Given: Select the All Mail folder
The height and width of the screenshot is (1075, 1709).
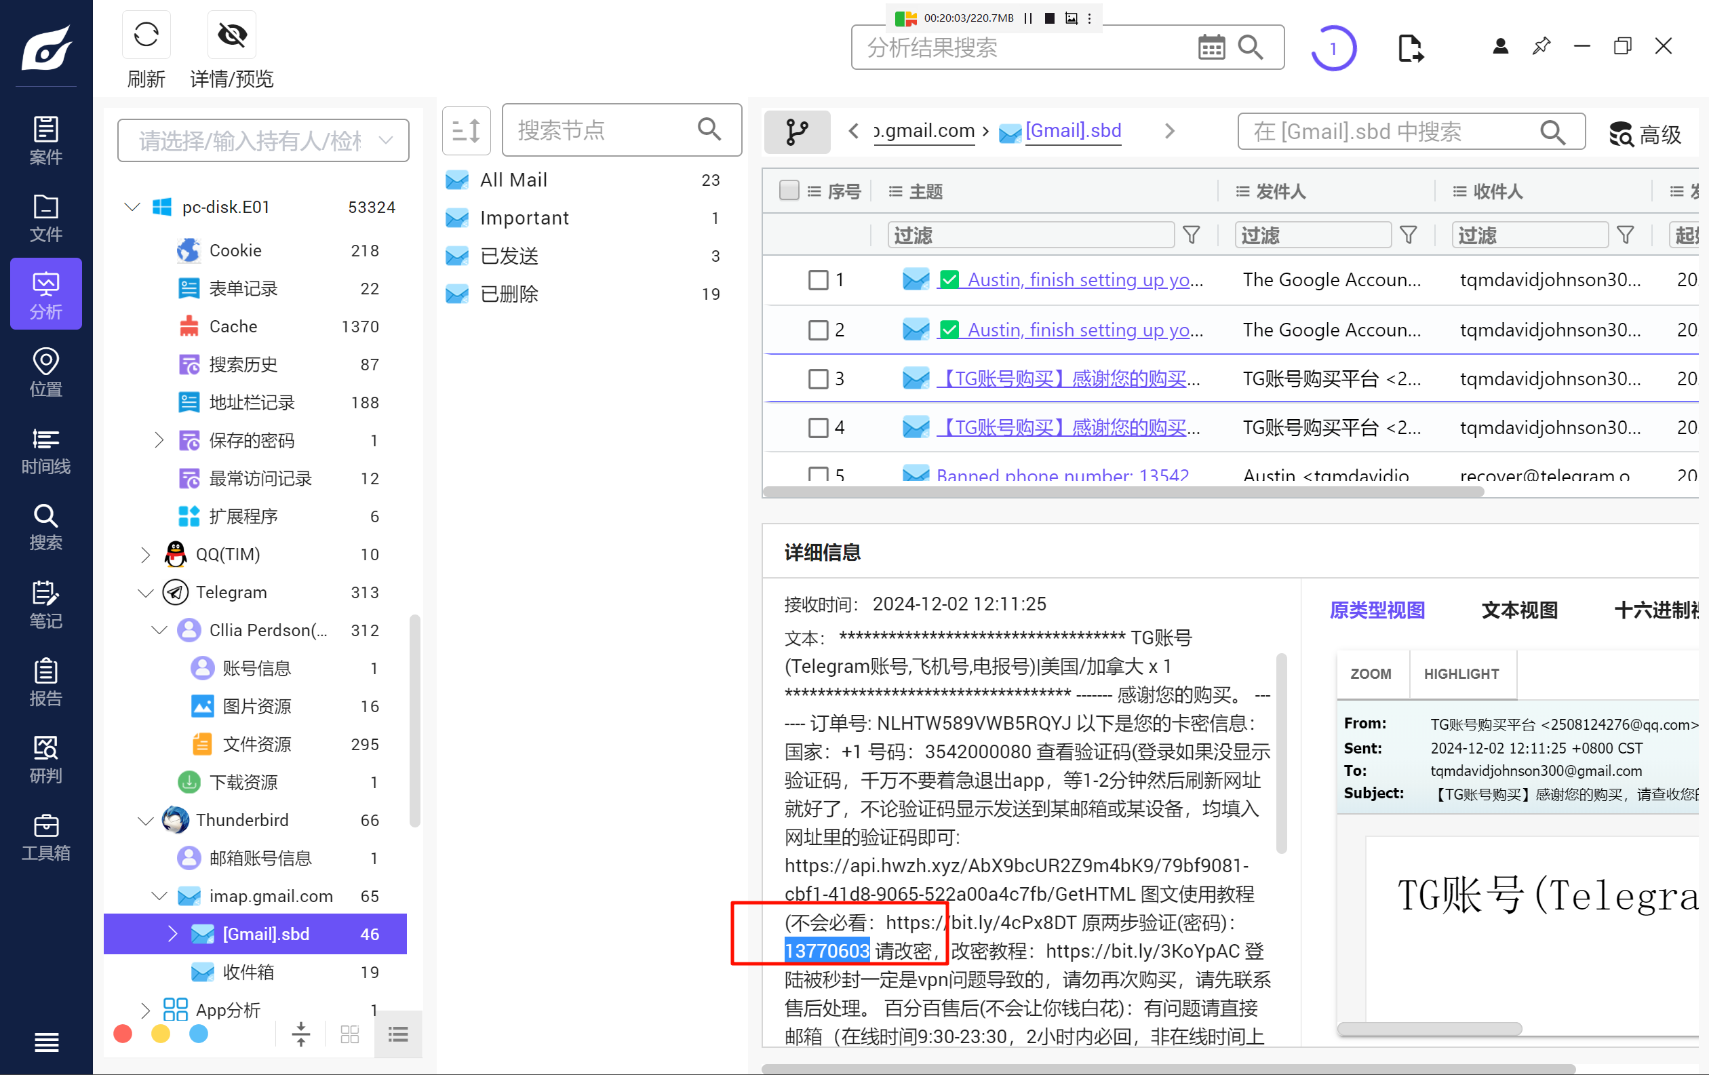Looking at the screenshot, I should point(589,180).
